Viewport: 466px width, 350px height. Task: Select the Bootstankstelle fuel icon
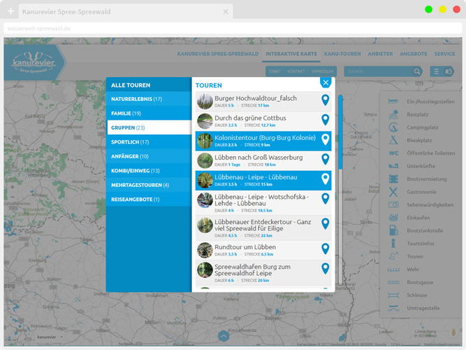[x=394, y=230]
